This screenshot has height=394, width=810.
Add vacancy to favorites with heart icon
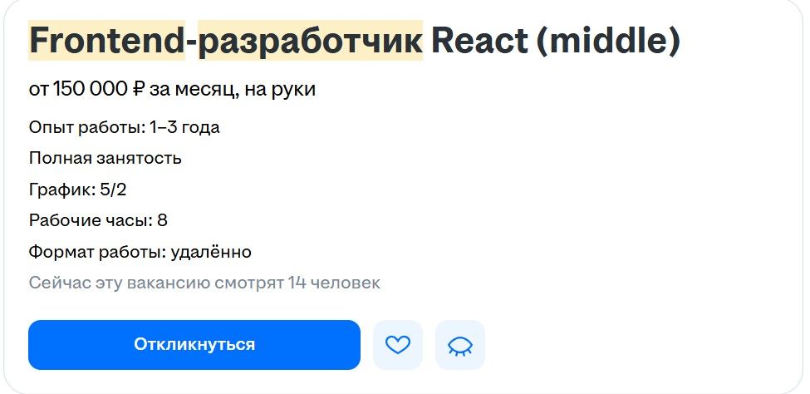(398, 345)
